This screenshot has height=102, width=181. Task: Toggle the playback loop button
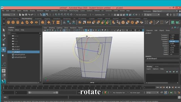[x=162, y=93]
